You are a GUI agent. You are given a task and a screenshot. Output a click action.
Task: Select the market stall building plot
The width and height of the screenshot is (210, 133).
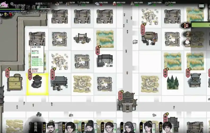point(82,39)
